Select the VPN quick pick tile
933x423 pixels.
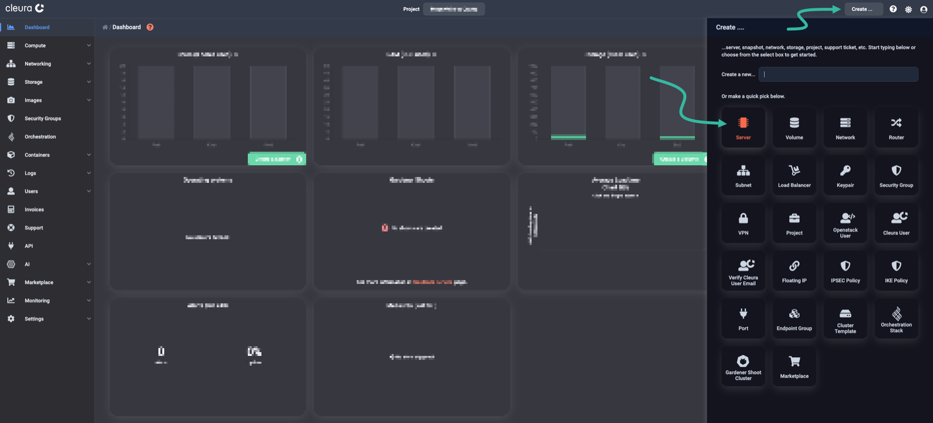pos(743,223)
